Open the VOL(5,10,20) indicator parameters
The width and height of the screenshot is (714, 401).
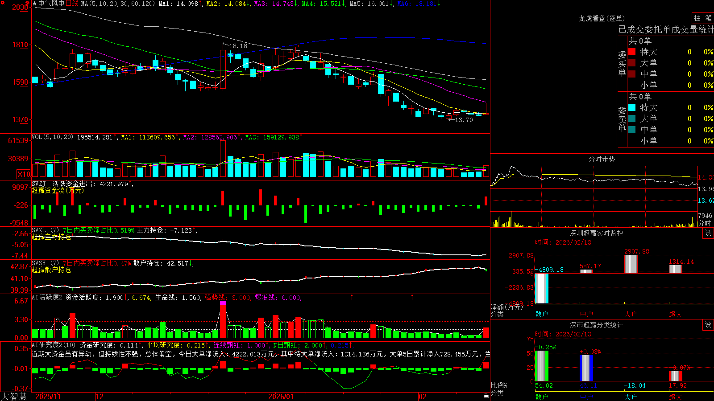click(53, 137)
